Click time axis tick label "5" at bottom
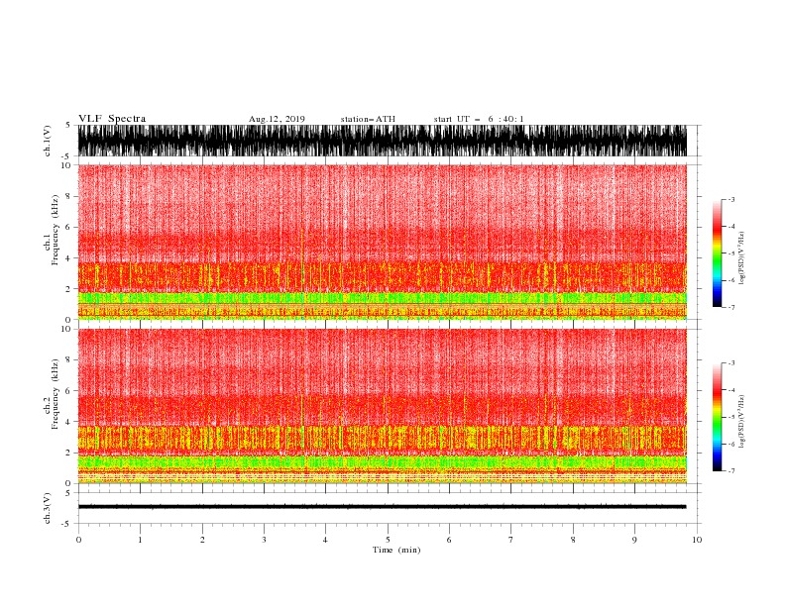785x606 pixels. tap(388, 540)
